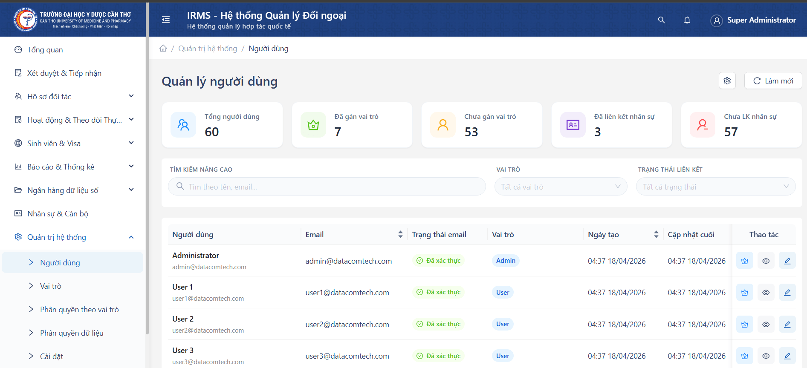Click the Làm mới refresh button

(x=772, y=81)
